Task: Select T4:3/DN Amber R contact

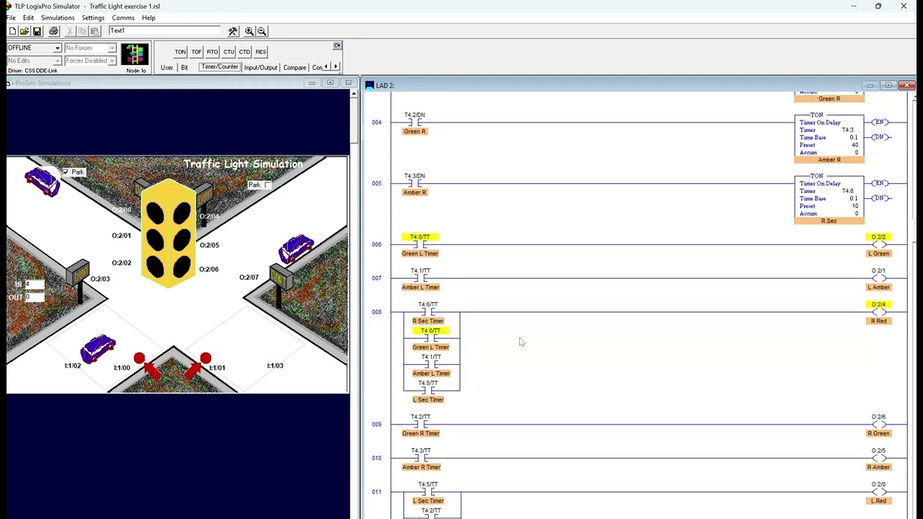Action: coord(415,184)
